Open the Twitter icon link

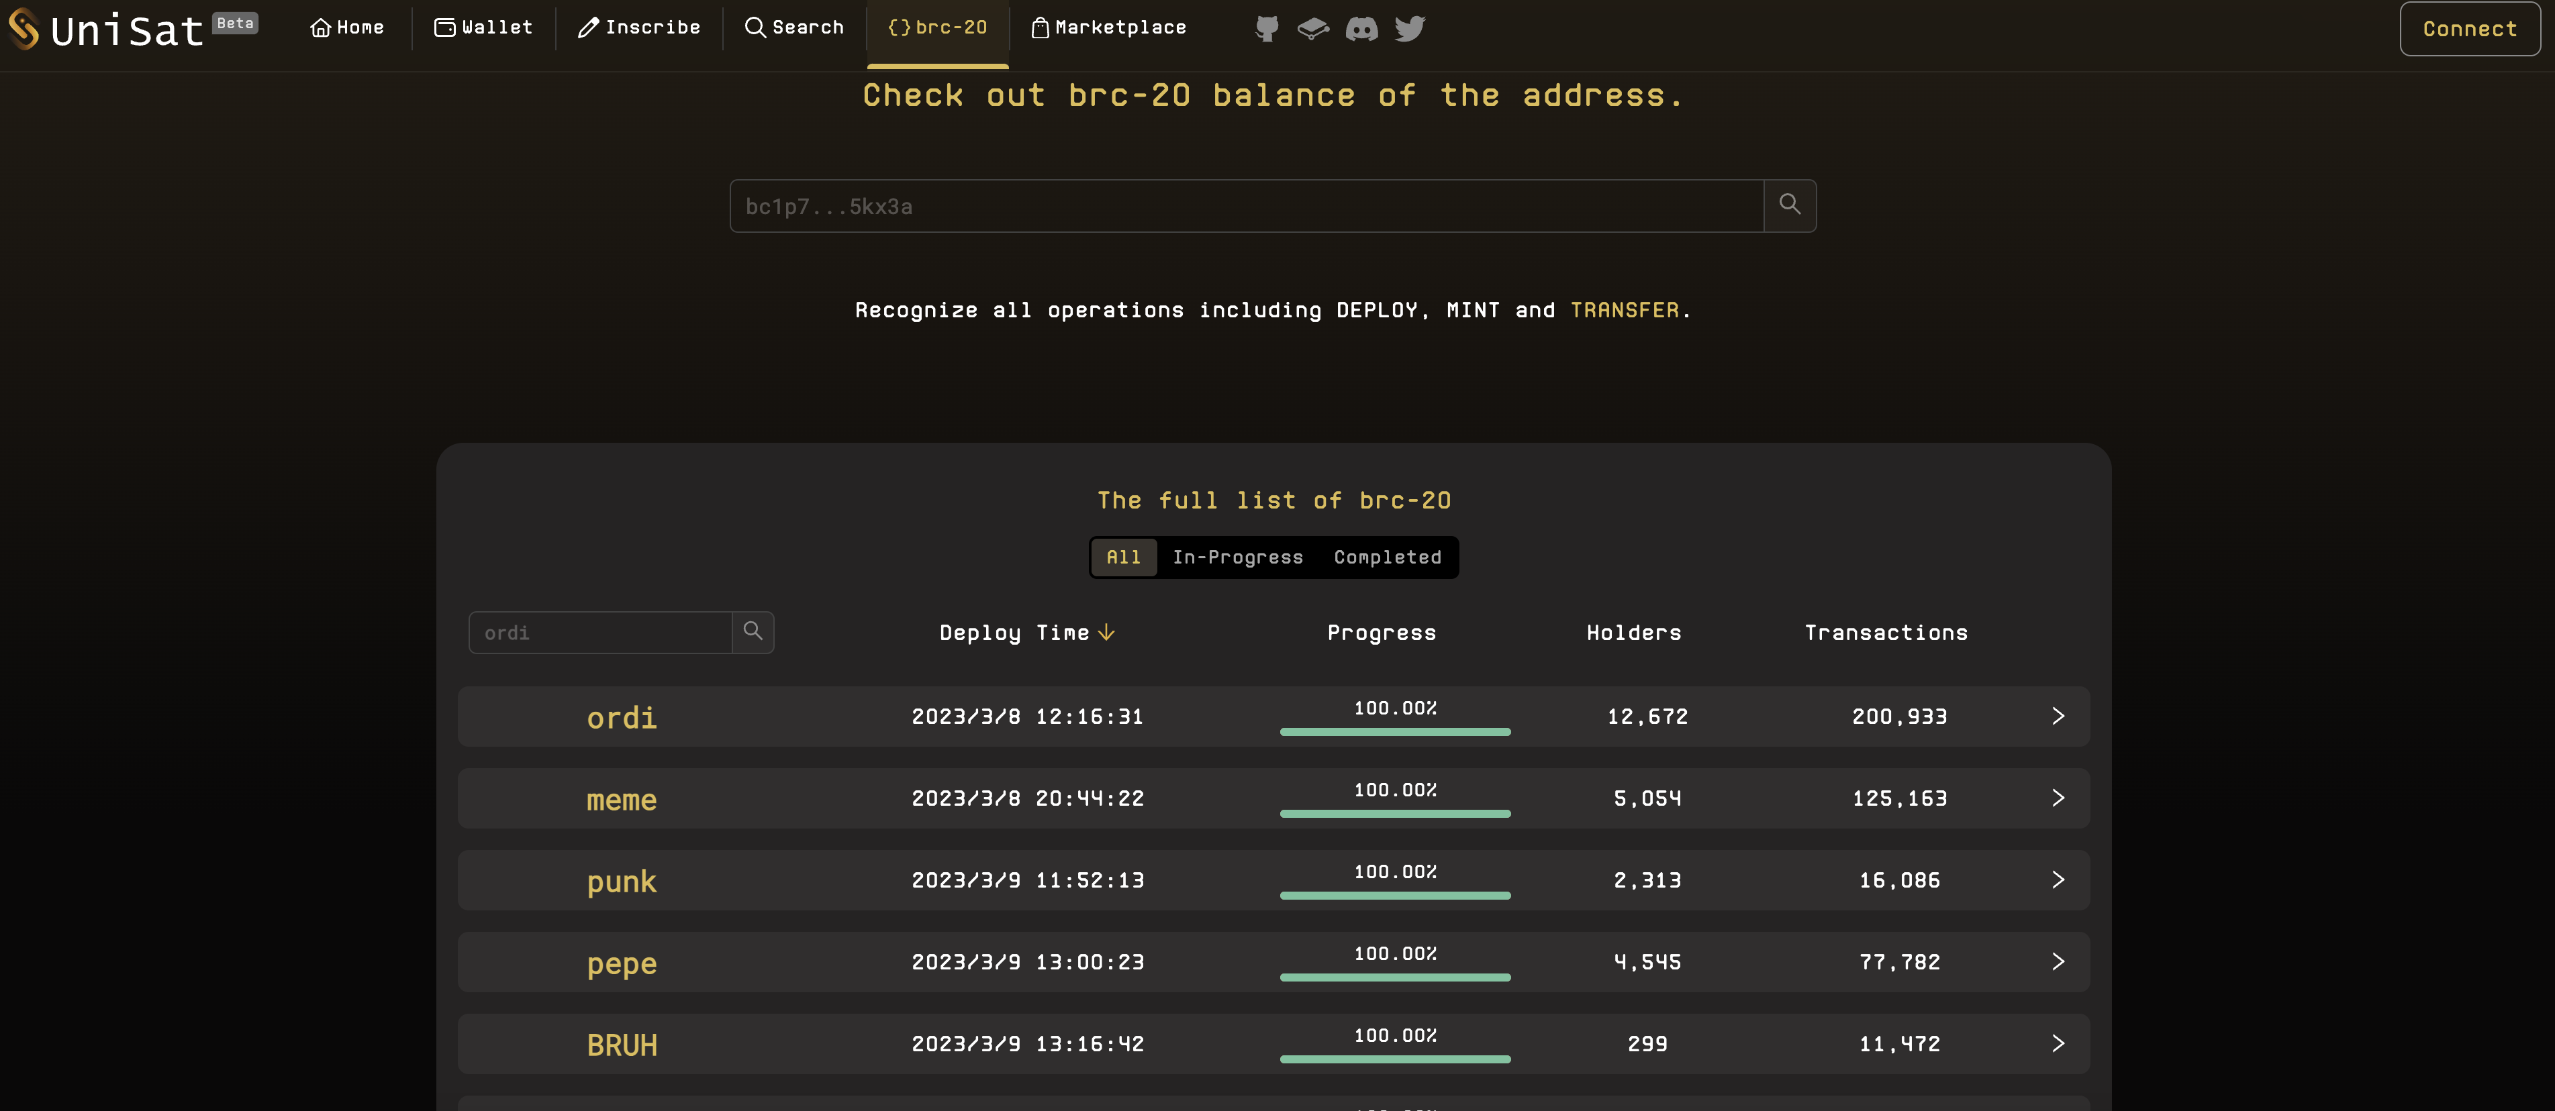pos(1410,28)
